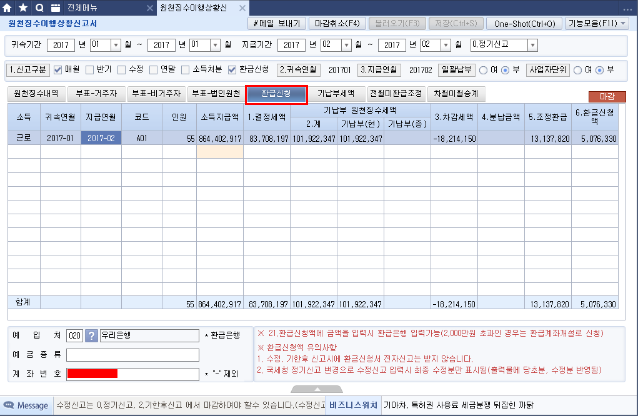
Task: Click the 예금종류 input field
Action: [x=132, y=355]
